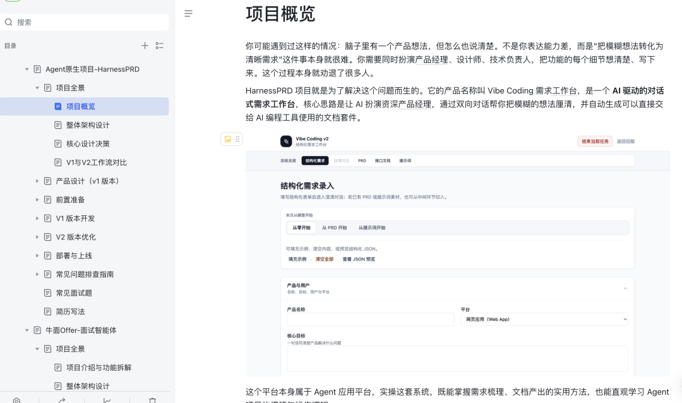This screenshot has height=403, width=682.
Task: Collapse the Agent原生项目-HarnessPRD node
Action: (27, 69)
